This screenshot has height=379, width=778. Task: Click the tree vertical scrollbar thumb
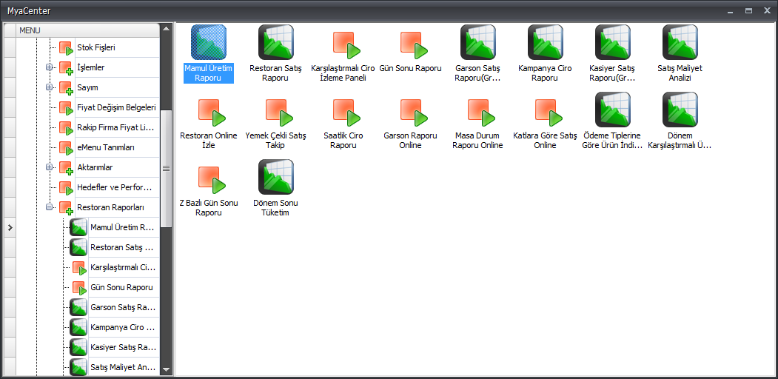pyautogui.click(x=167, y=169)
